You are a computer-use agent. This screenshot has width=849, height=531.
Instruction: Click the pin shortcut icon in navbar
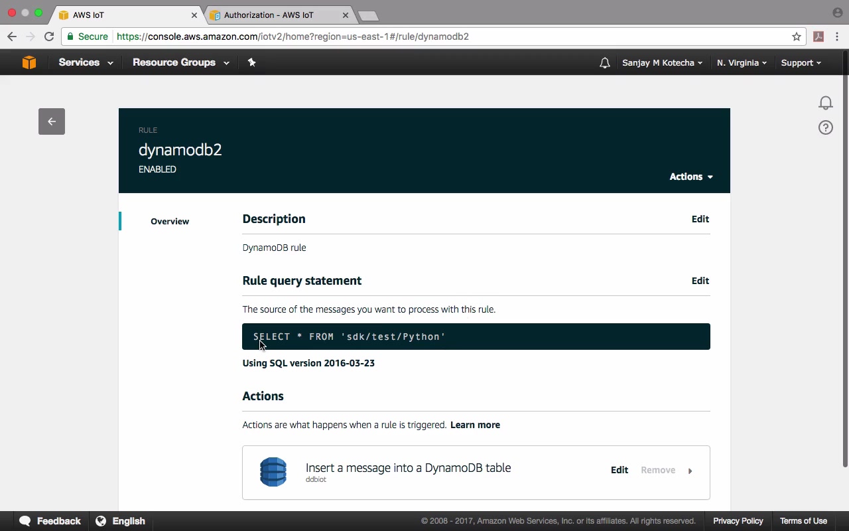coord(251,62)
